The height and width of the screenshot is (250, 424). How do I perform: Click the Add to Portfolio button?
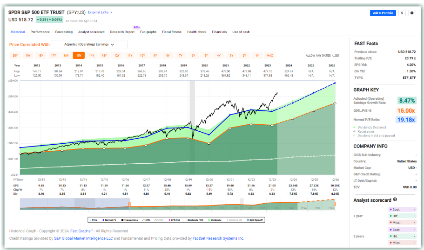(383, 13)
